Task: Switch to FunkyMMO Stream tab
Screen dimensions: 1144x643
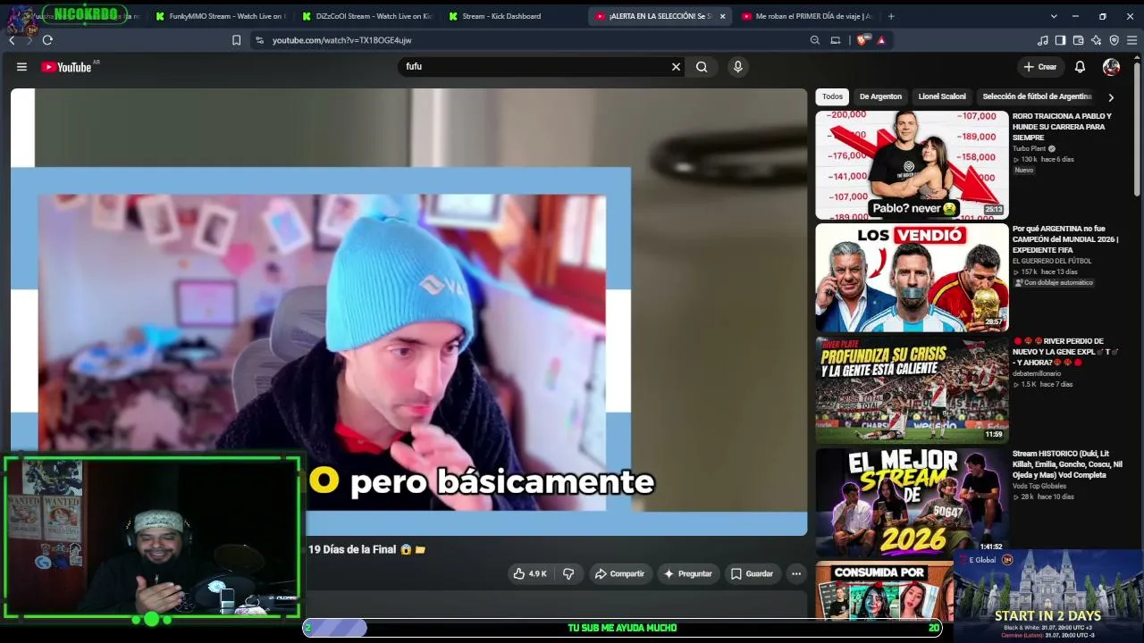Action: click(x=219, y=16)
